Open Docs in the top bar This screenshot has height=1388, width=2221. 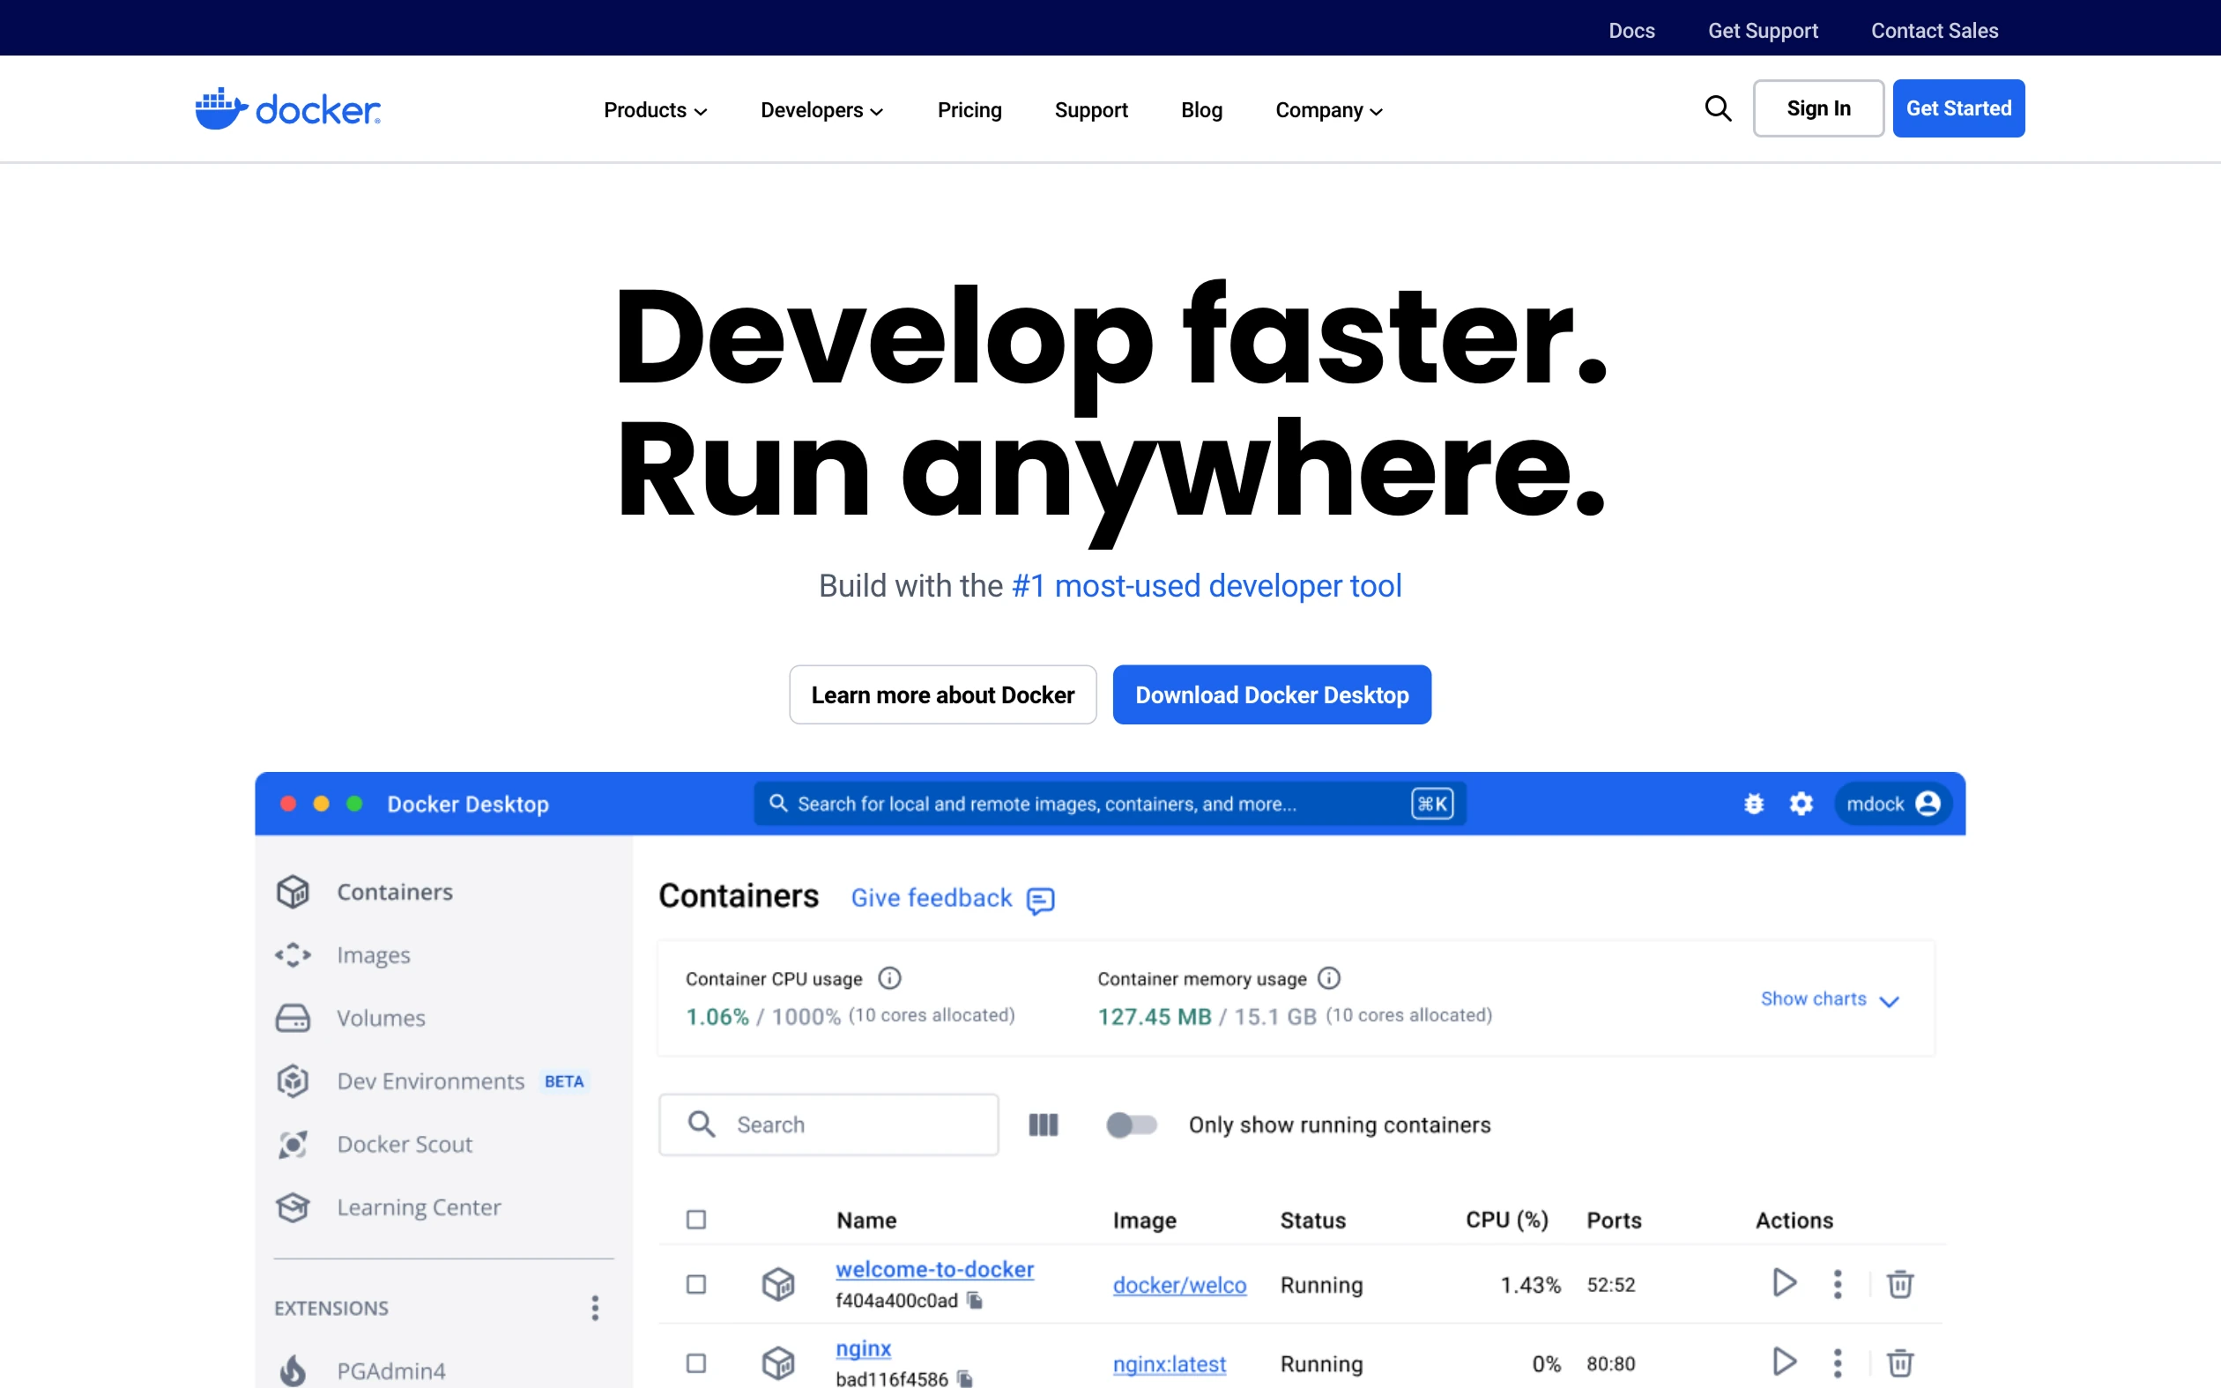pos(1631,30)
